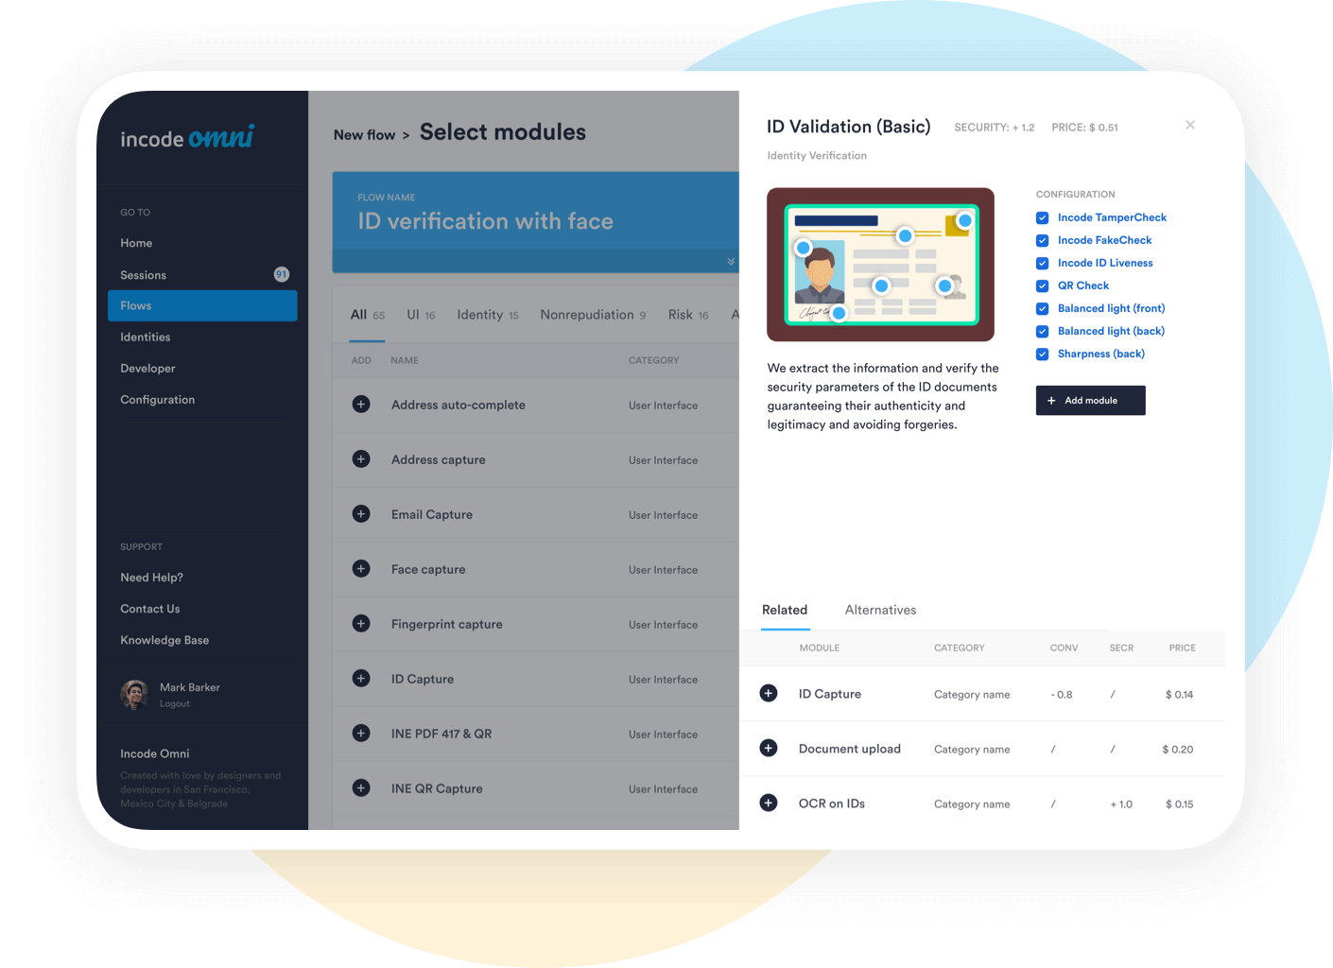
Task: Add the Face capture module
Action: [361, 569]
